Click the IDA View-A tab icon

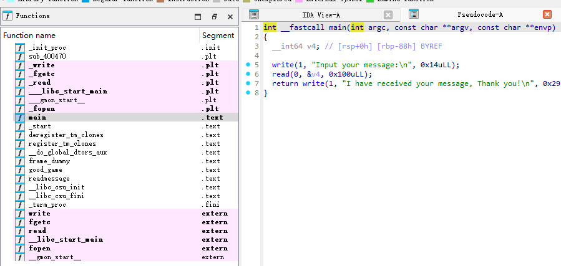254,14
